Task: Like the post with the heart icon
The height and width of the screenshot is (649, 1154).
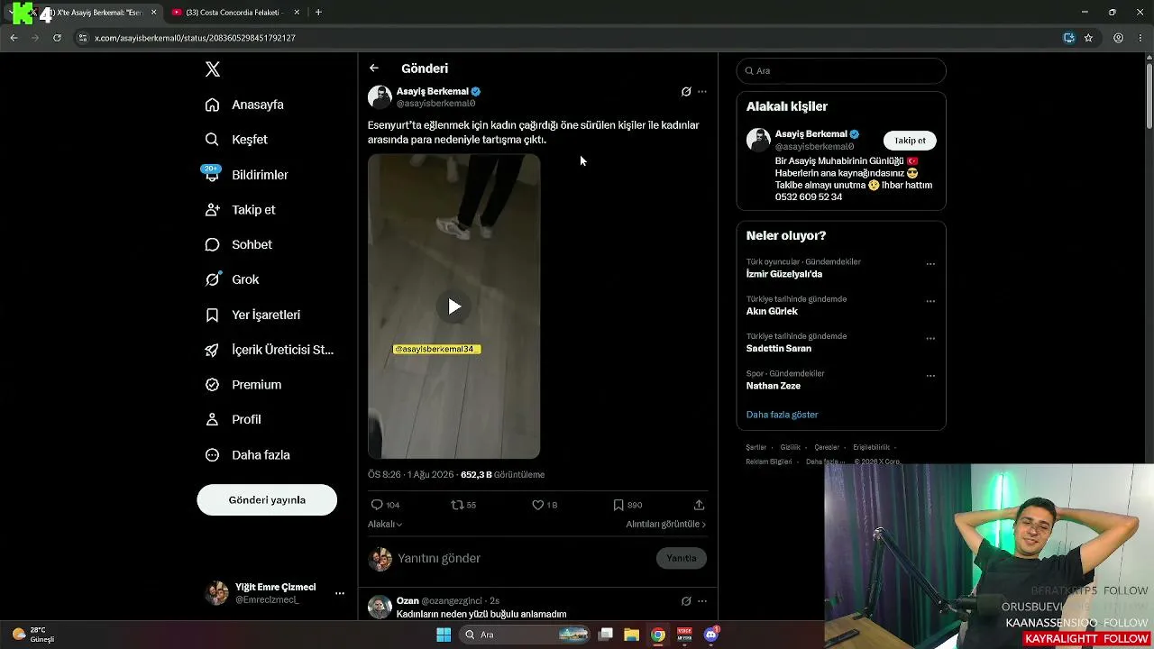Action: pyautogui.click(x=537, y=505)
